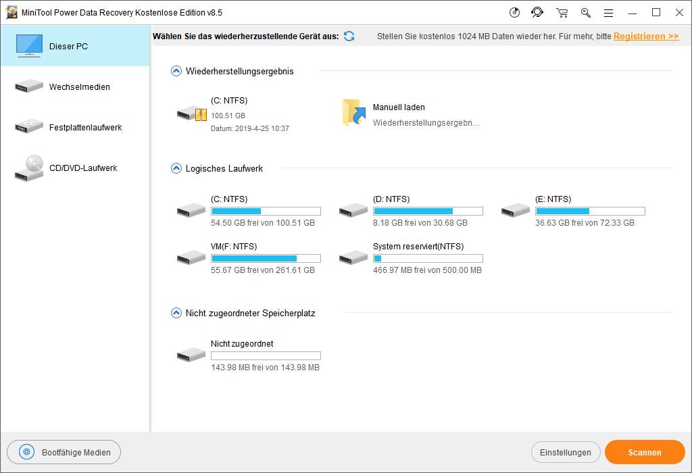Select the Nicht zugeordnet drive icon
The image size is (692, 473).
tap(191, 355)
